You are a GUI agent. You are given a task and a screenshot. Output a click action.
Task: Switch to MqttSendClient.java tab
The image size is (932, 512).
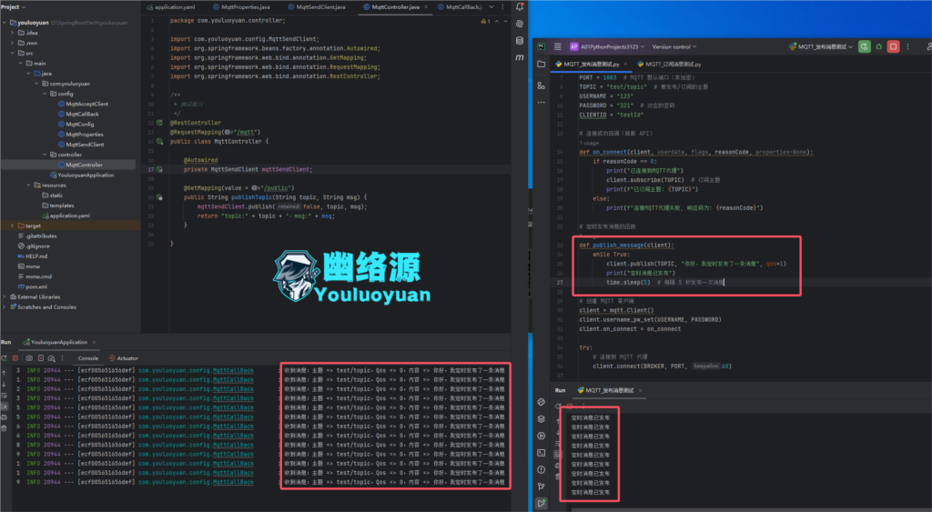(316, 6)
